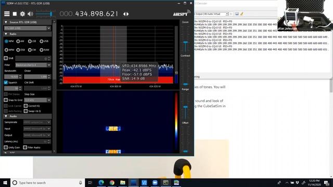333x187 pixels.
Task: Click the clear (broom) icon in decoder window
Action: click(x=241, y=14)
